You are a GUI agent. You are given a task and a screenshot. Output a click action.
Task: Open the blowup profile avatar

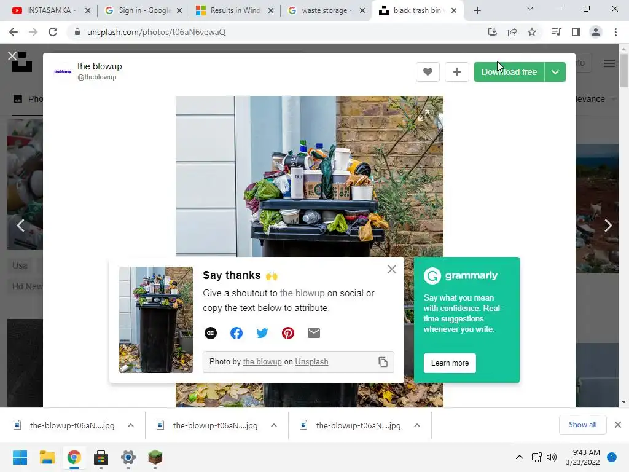pyautogui.click(x=63, y=71)
